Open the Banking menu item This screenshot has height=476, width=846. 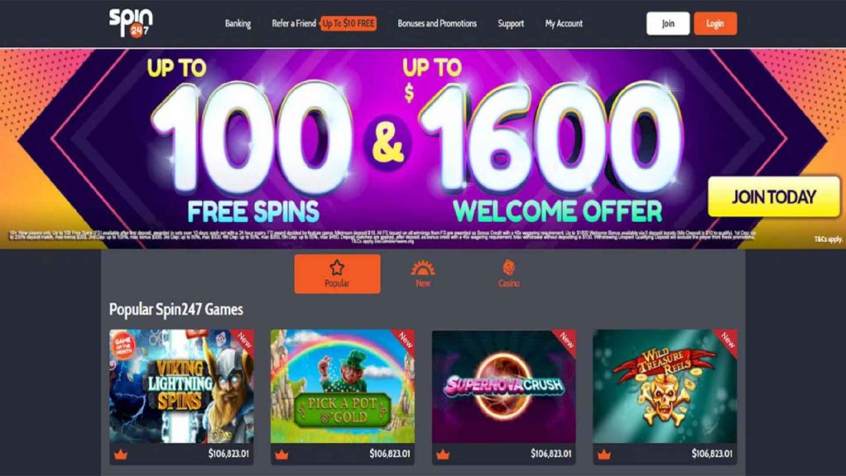238,24
